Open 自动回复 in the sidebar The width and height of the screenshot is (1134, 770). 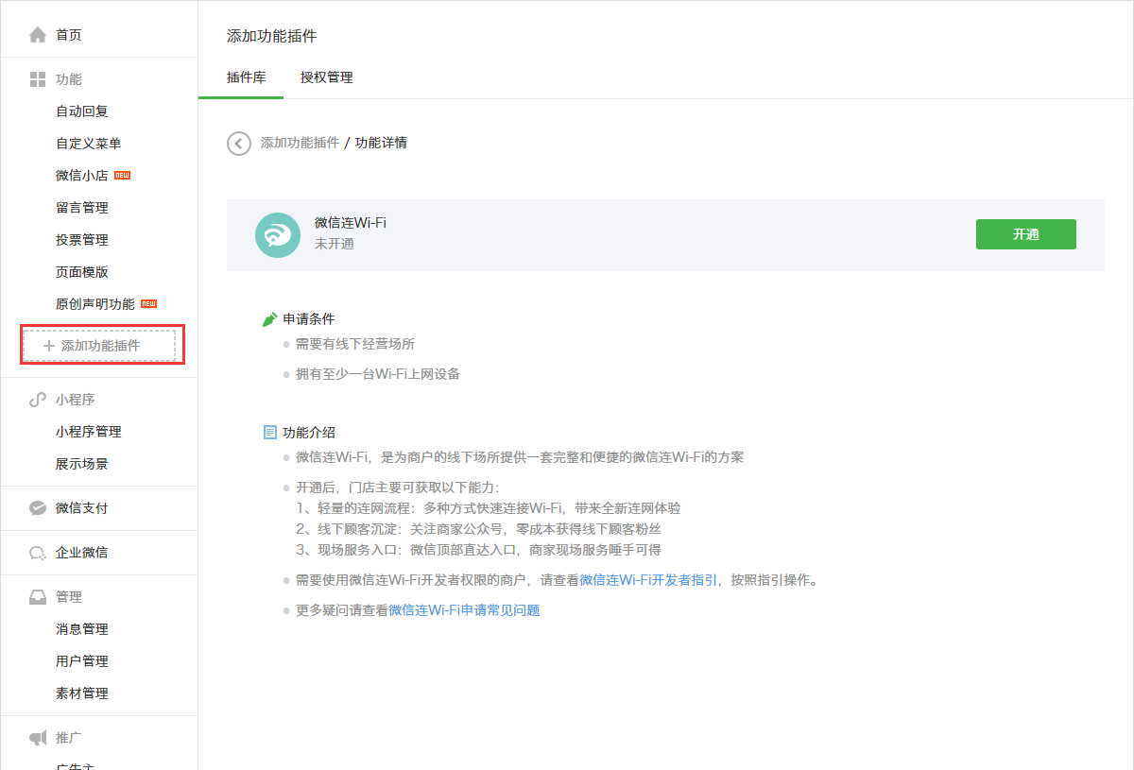(x=82, y=111)
